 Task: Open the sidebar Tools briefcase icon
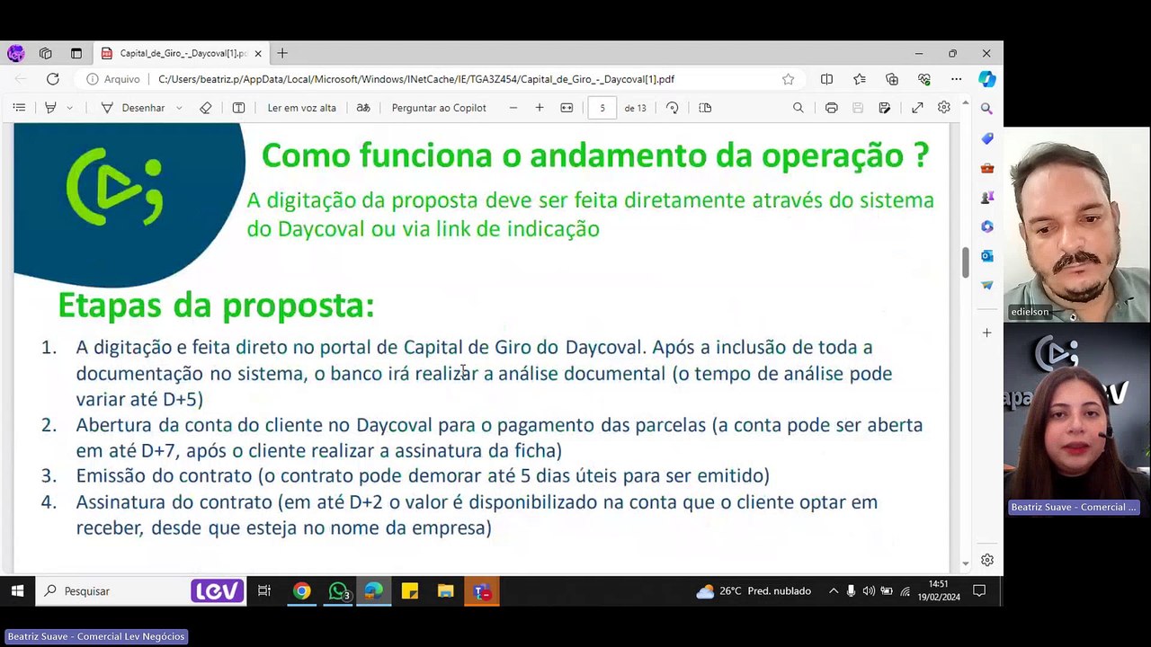987,168
